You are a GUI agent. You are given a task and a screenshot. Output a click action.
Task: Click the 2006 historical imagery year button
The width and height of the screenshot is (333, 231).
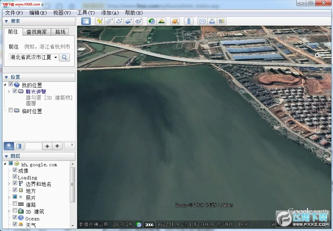(149, 224)
